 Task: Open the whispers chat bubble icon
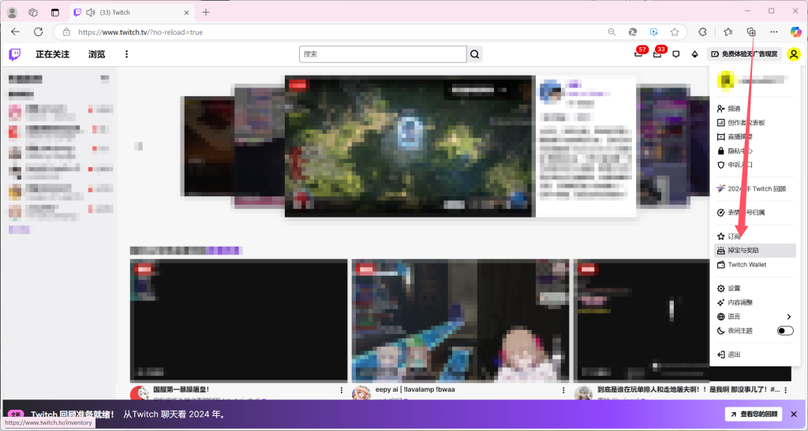click(676, 54)
